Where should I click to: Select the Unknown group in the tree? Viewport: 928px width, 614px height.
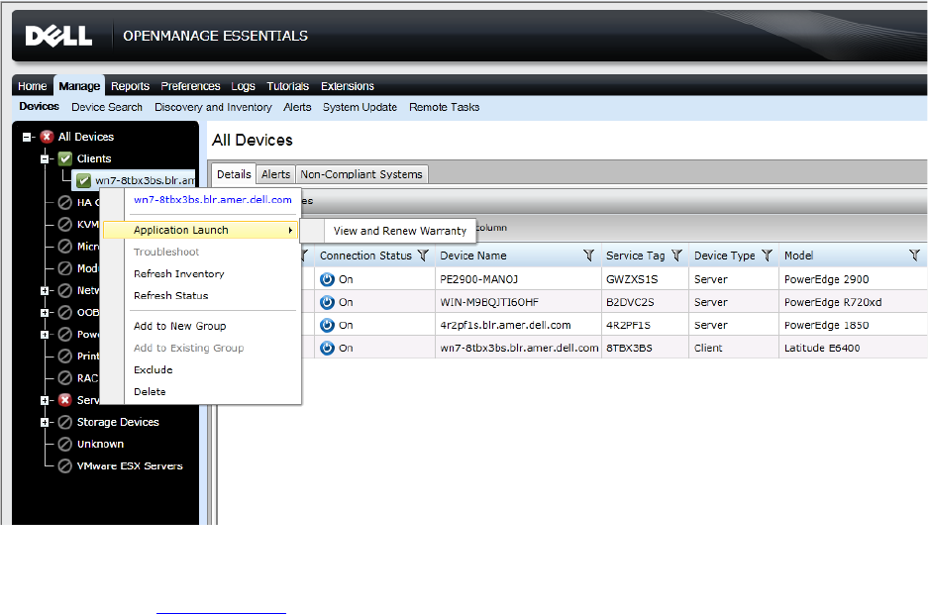point(100,444)
